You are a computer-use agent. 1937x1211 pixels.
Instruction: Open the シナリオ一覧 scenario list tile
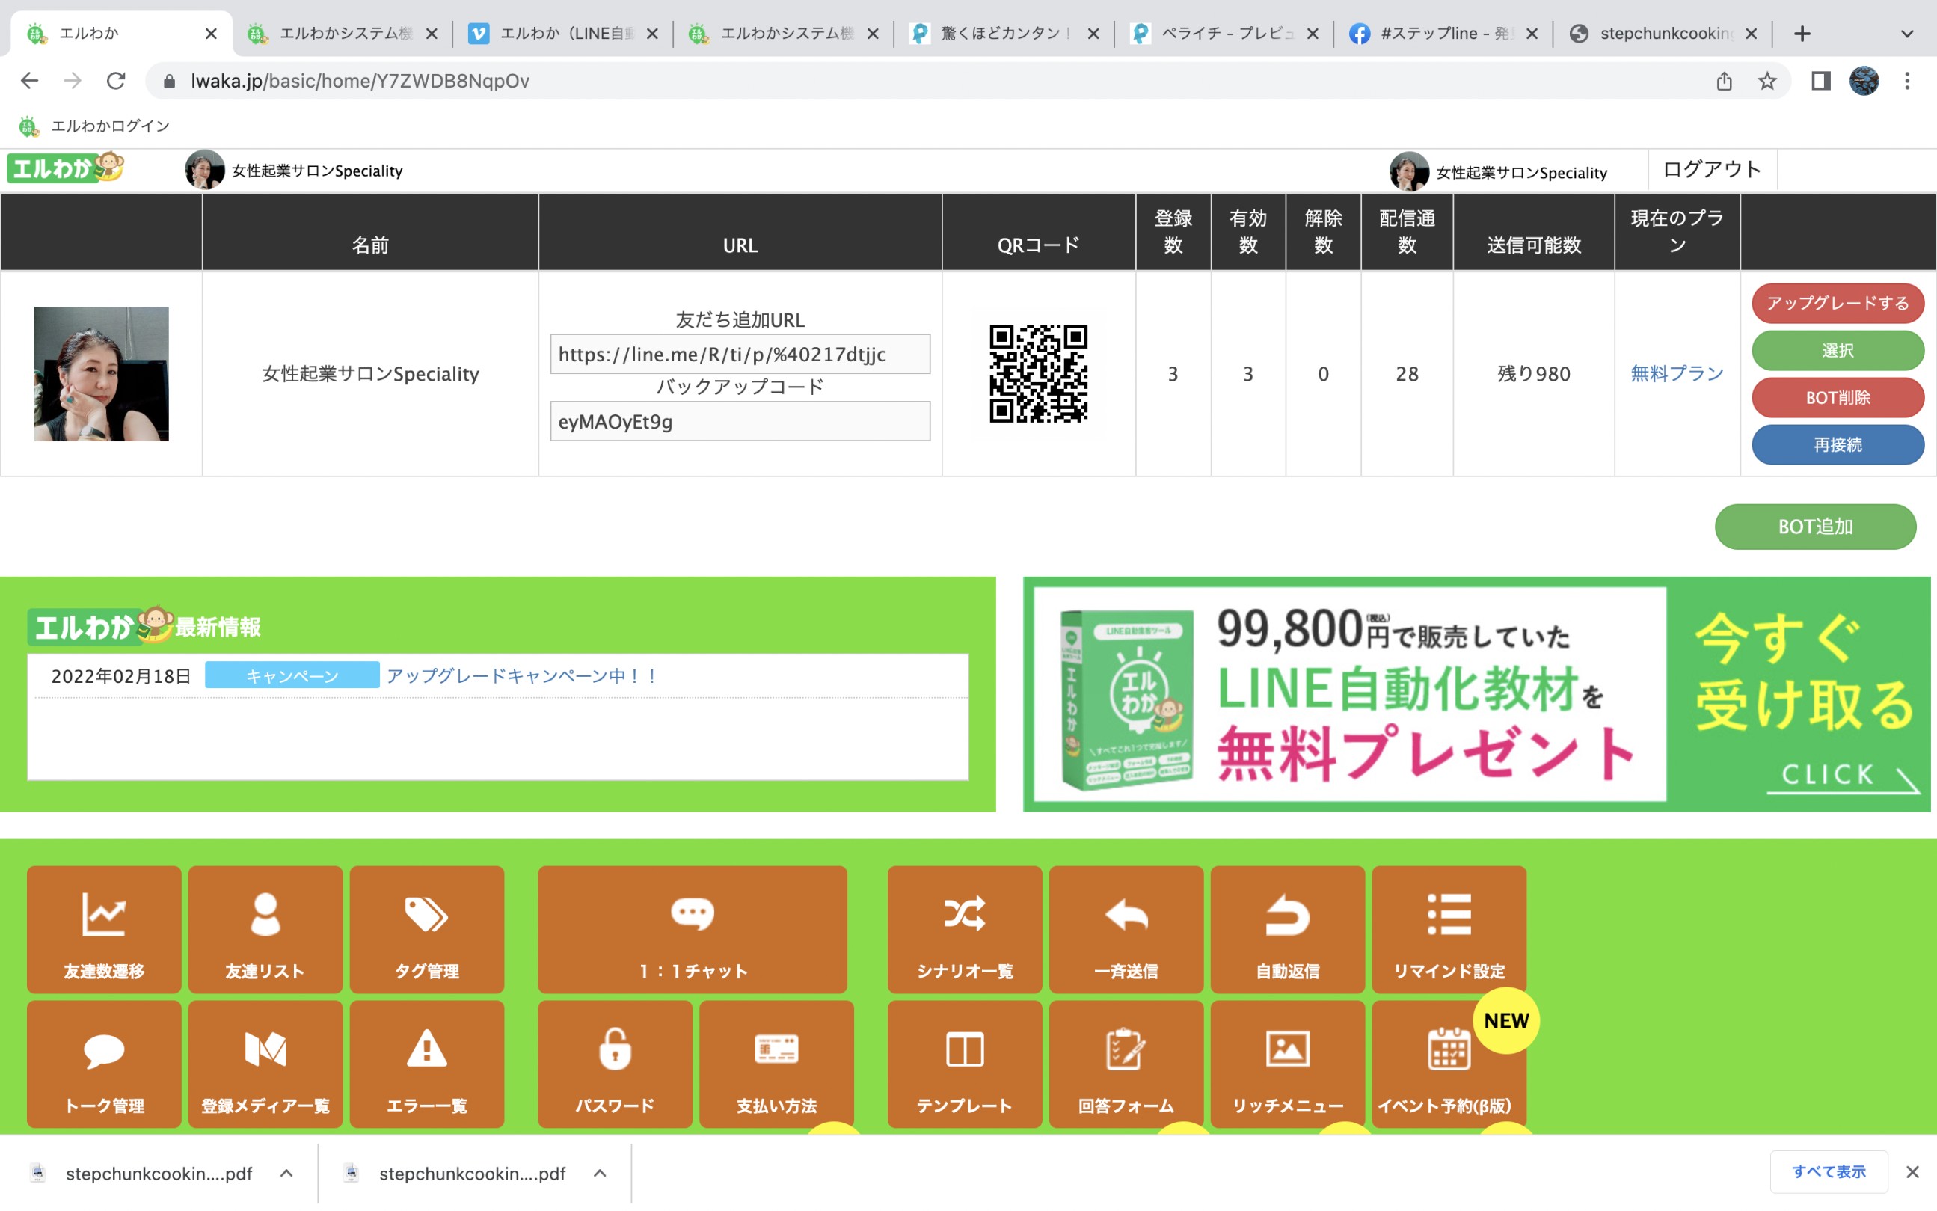(x=965, y=929)
